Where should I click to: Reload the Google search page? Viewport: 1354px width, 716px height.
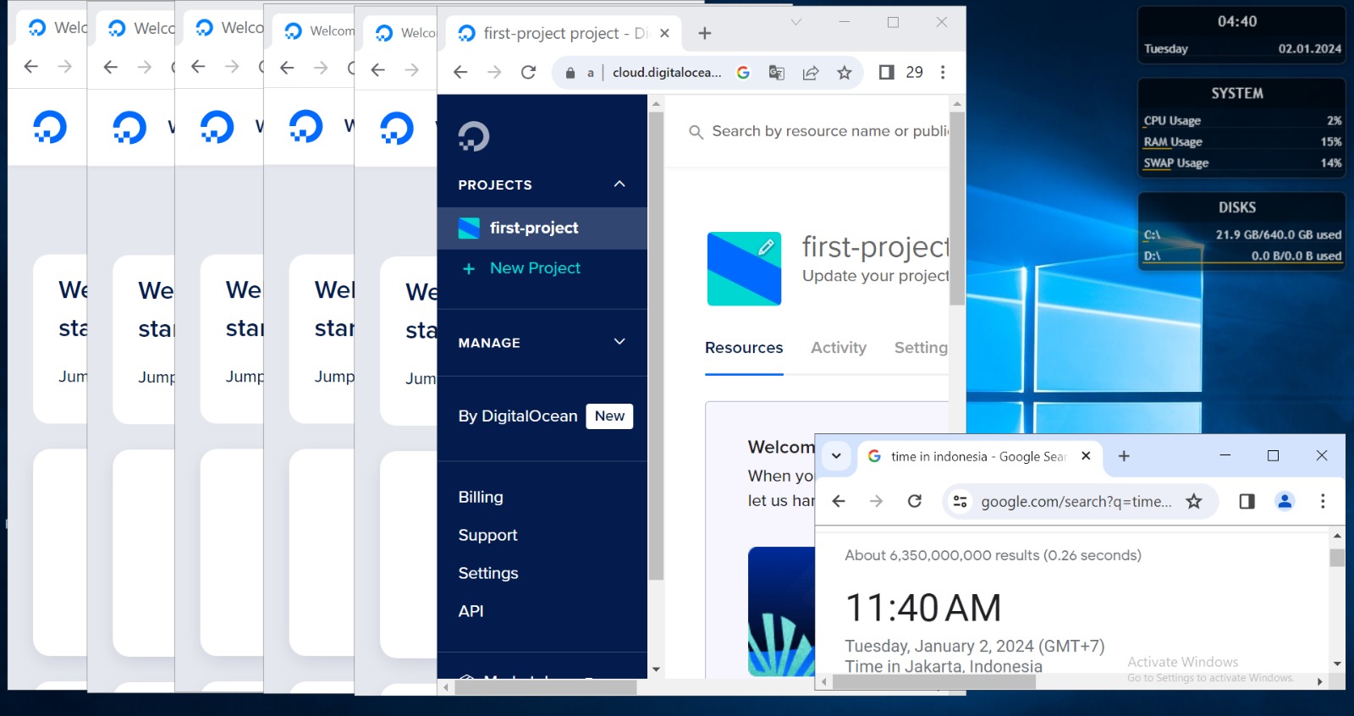pyautogui.click(x=915, y=502)
